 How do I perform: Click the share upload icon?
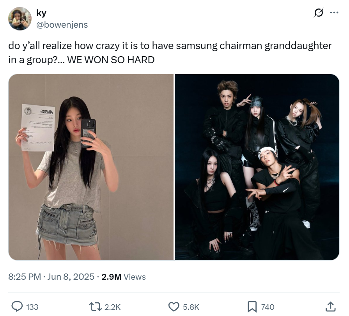pos(331,307)
